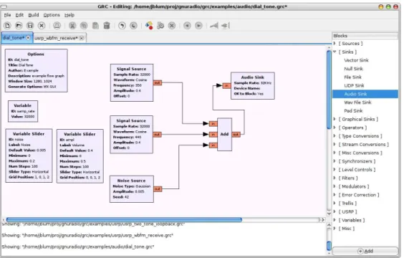Delete the selected block with the trash icon
404x258 pixels.
click(x=107, y=26)
